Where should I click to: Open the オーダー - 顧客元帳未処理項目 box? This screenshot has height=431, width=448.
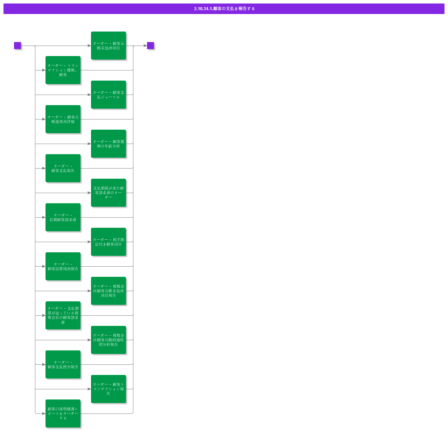pos(108,46)
